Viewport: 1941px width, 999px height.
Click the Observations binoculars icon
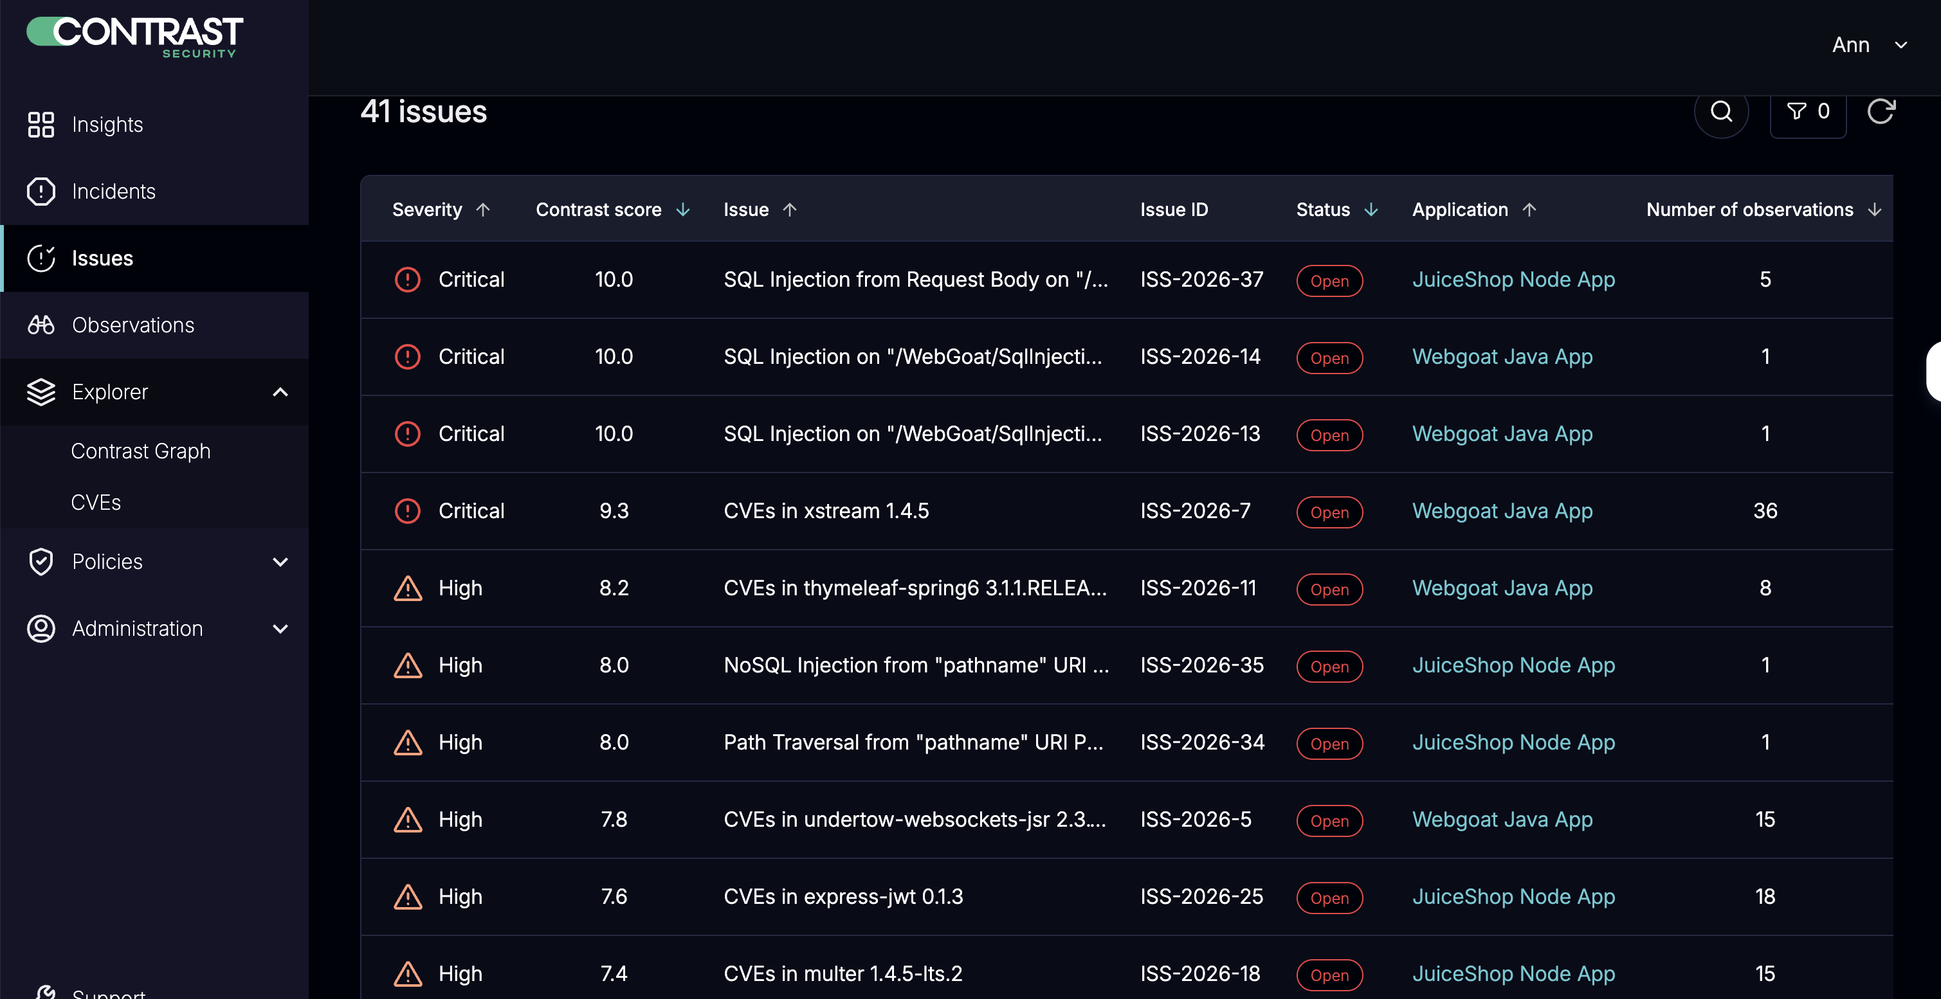pyautogui.click(x=41, y=325)
